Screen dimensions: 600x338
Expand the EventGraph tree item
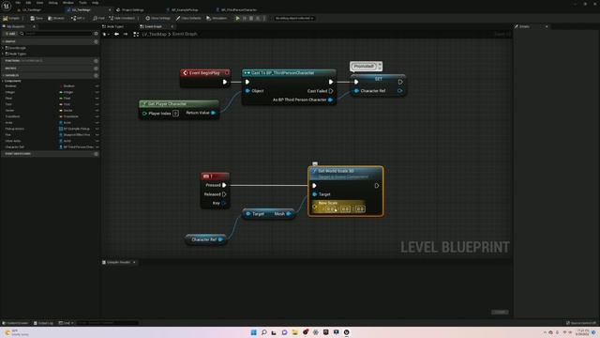[3, 48]
